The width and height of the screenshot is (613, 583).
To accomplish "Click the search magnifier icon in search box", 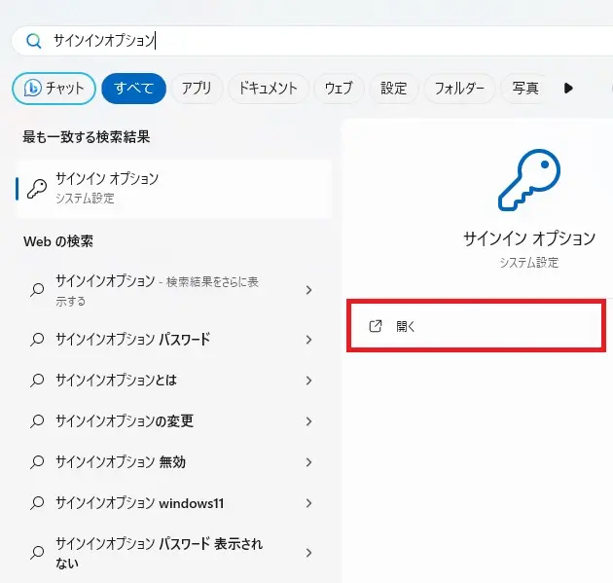I will pyautogui.click(x=34, y=41).
